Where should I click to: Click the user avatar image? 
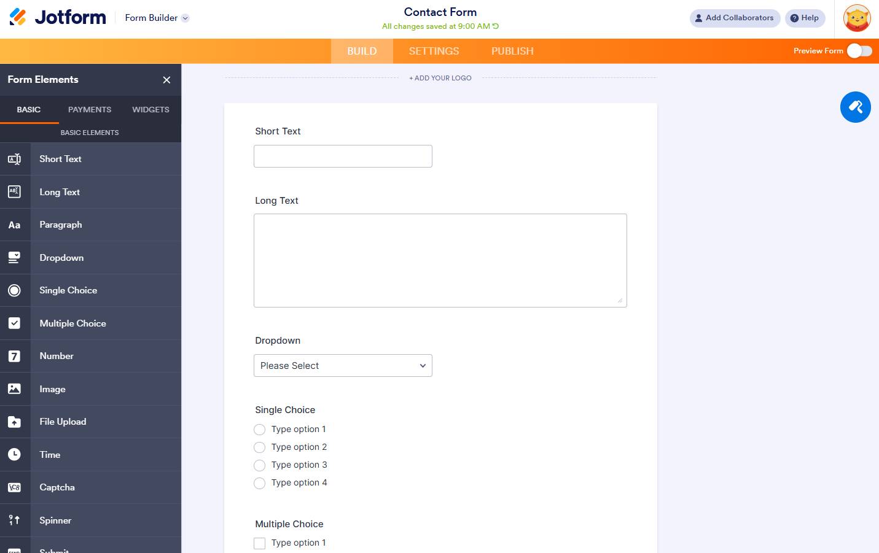[x=856, y=18]
